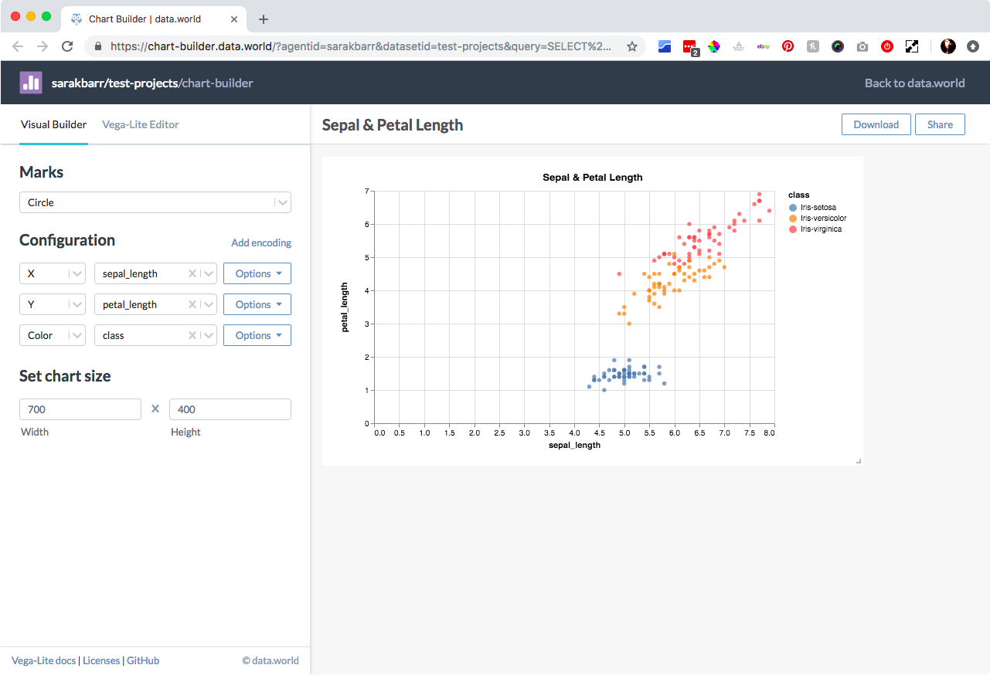Reload the page using the refresh icon
This screenshot has height=675, width=990.
[x=66, y=46]
